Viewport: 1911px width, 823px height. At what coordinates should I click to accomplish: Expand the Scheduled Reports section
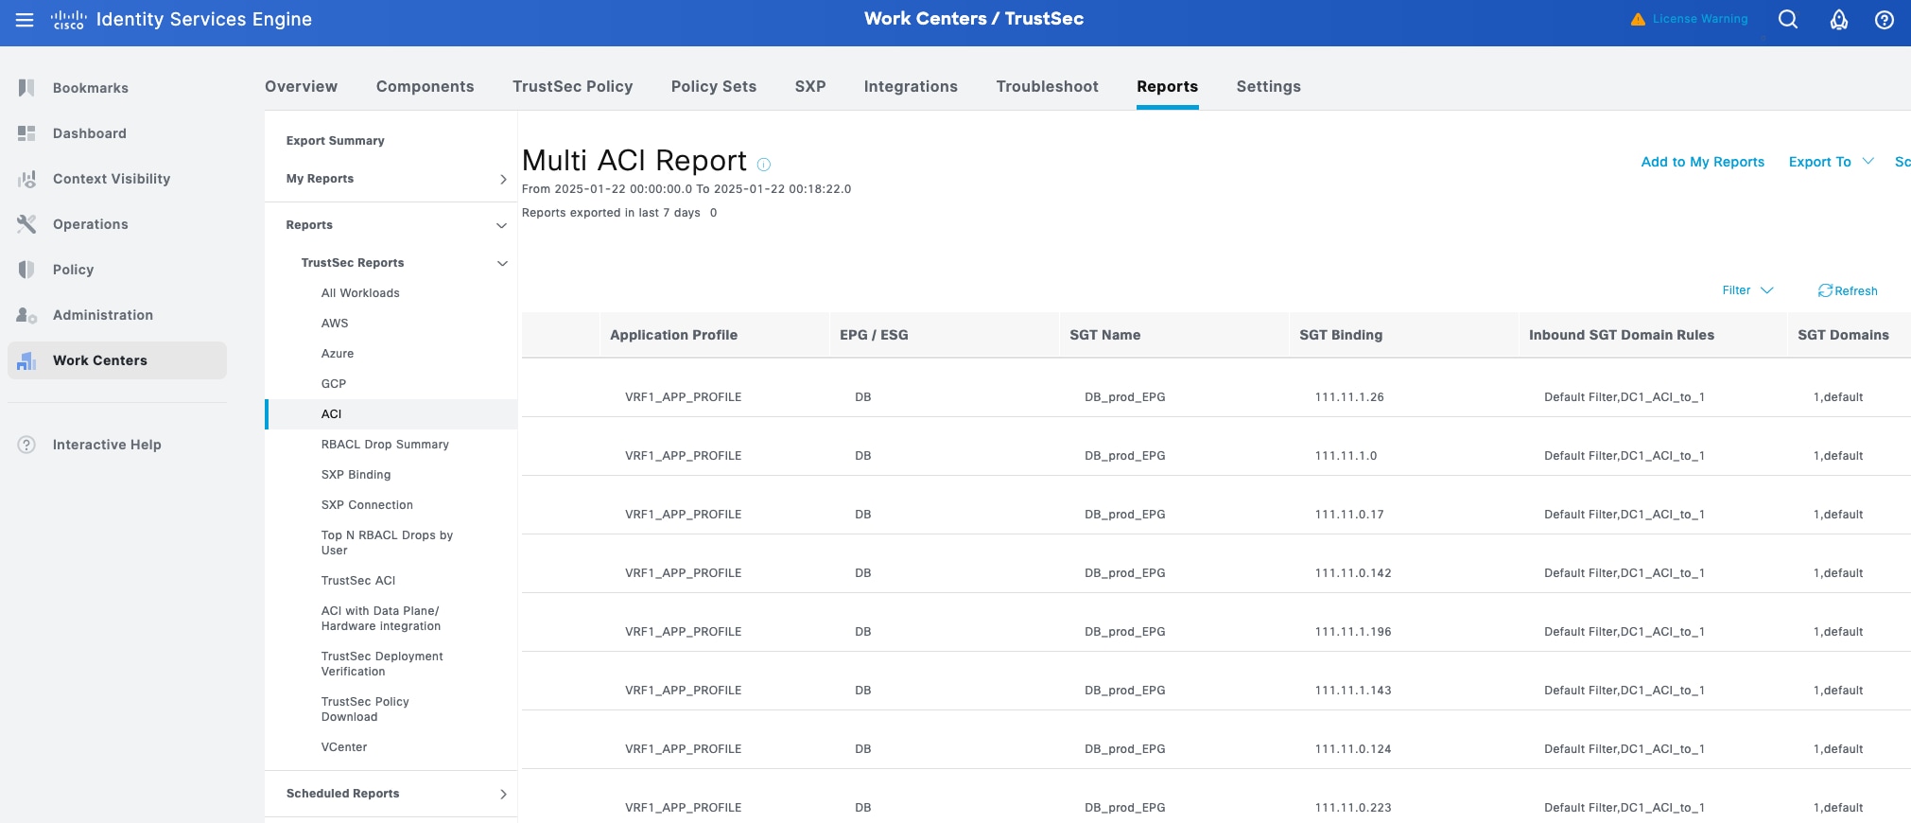click(502, 794)
